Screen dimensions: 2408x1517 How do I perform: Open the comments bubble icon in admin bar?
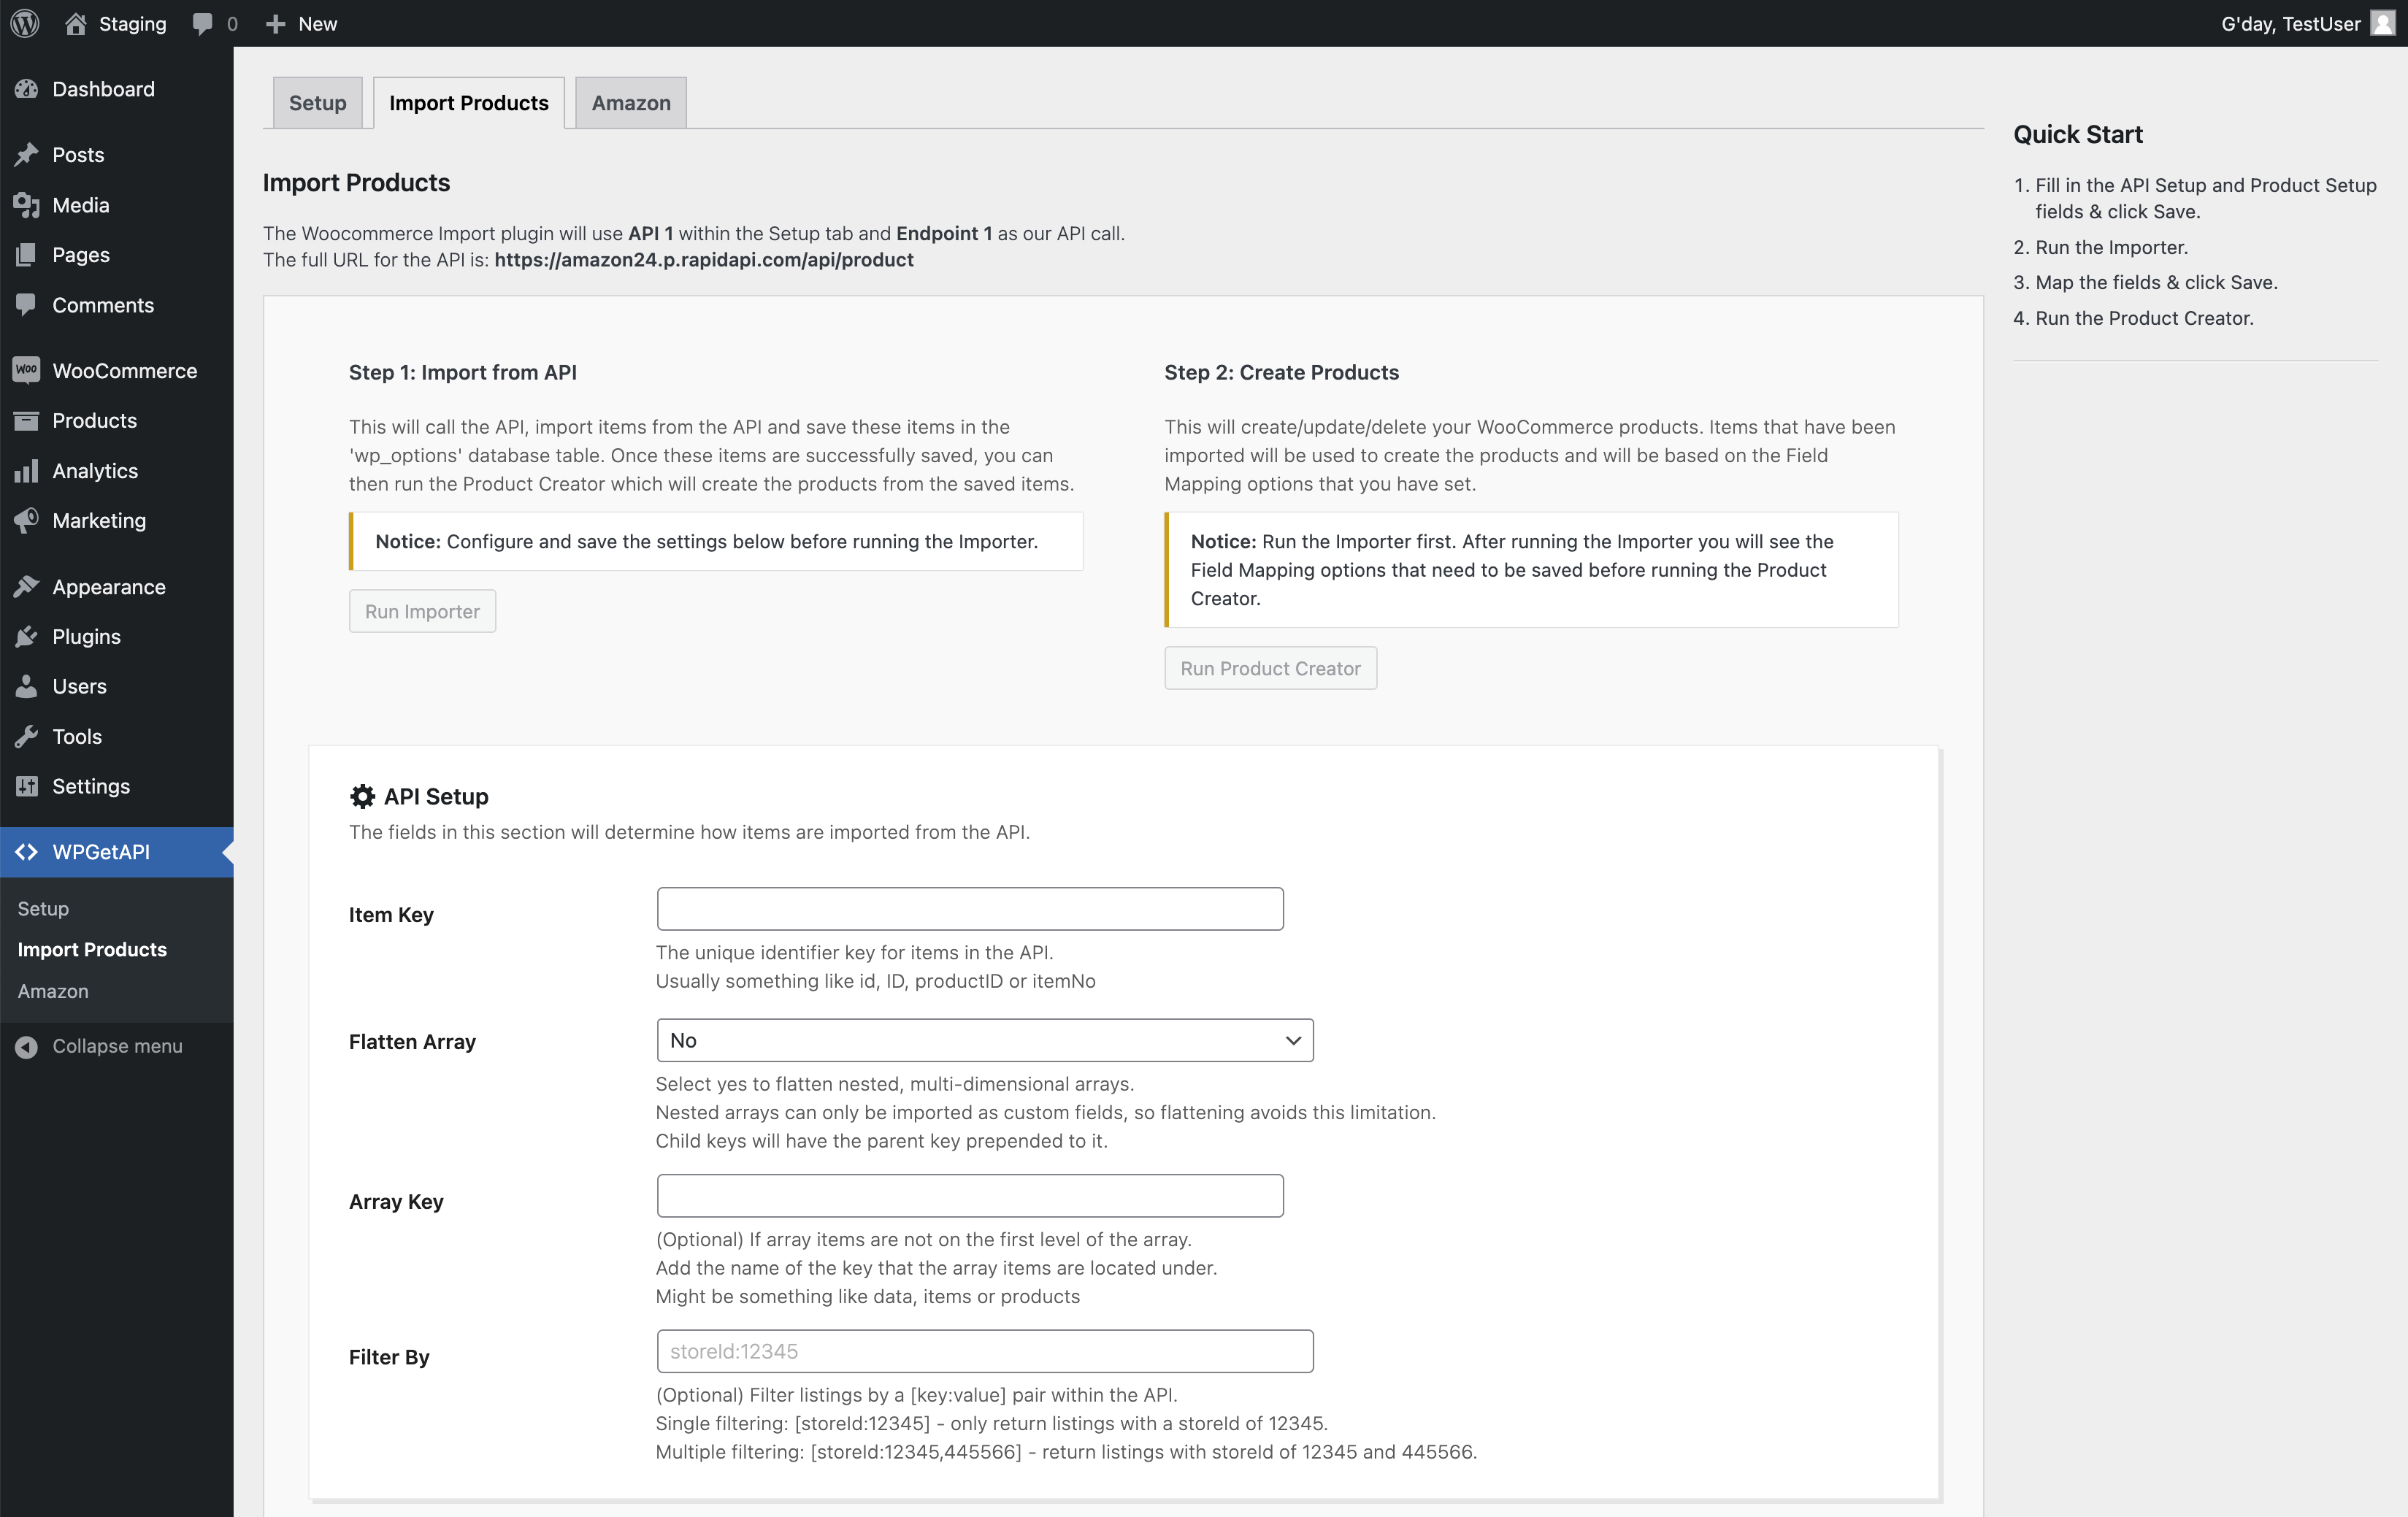[x=203, y=23]
